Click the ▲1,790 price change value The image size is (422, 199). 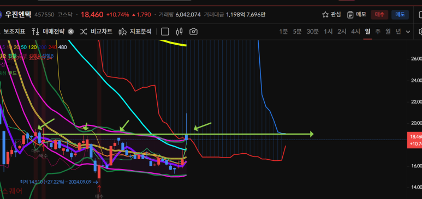pyautogui.click(x=141, y=15)
